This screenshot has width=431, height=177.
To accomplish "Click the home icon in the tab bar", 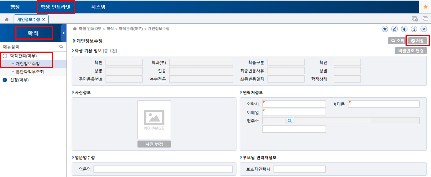I will tap(7, 19).
